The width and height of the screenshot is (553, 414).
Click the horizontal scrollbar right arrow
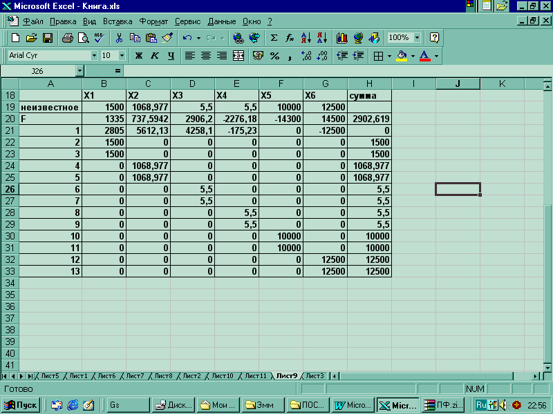pos(536,376)
